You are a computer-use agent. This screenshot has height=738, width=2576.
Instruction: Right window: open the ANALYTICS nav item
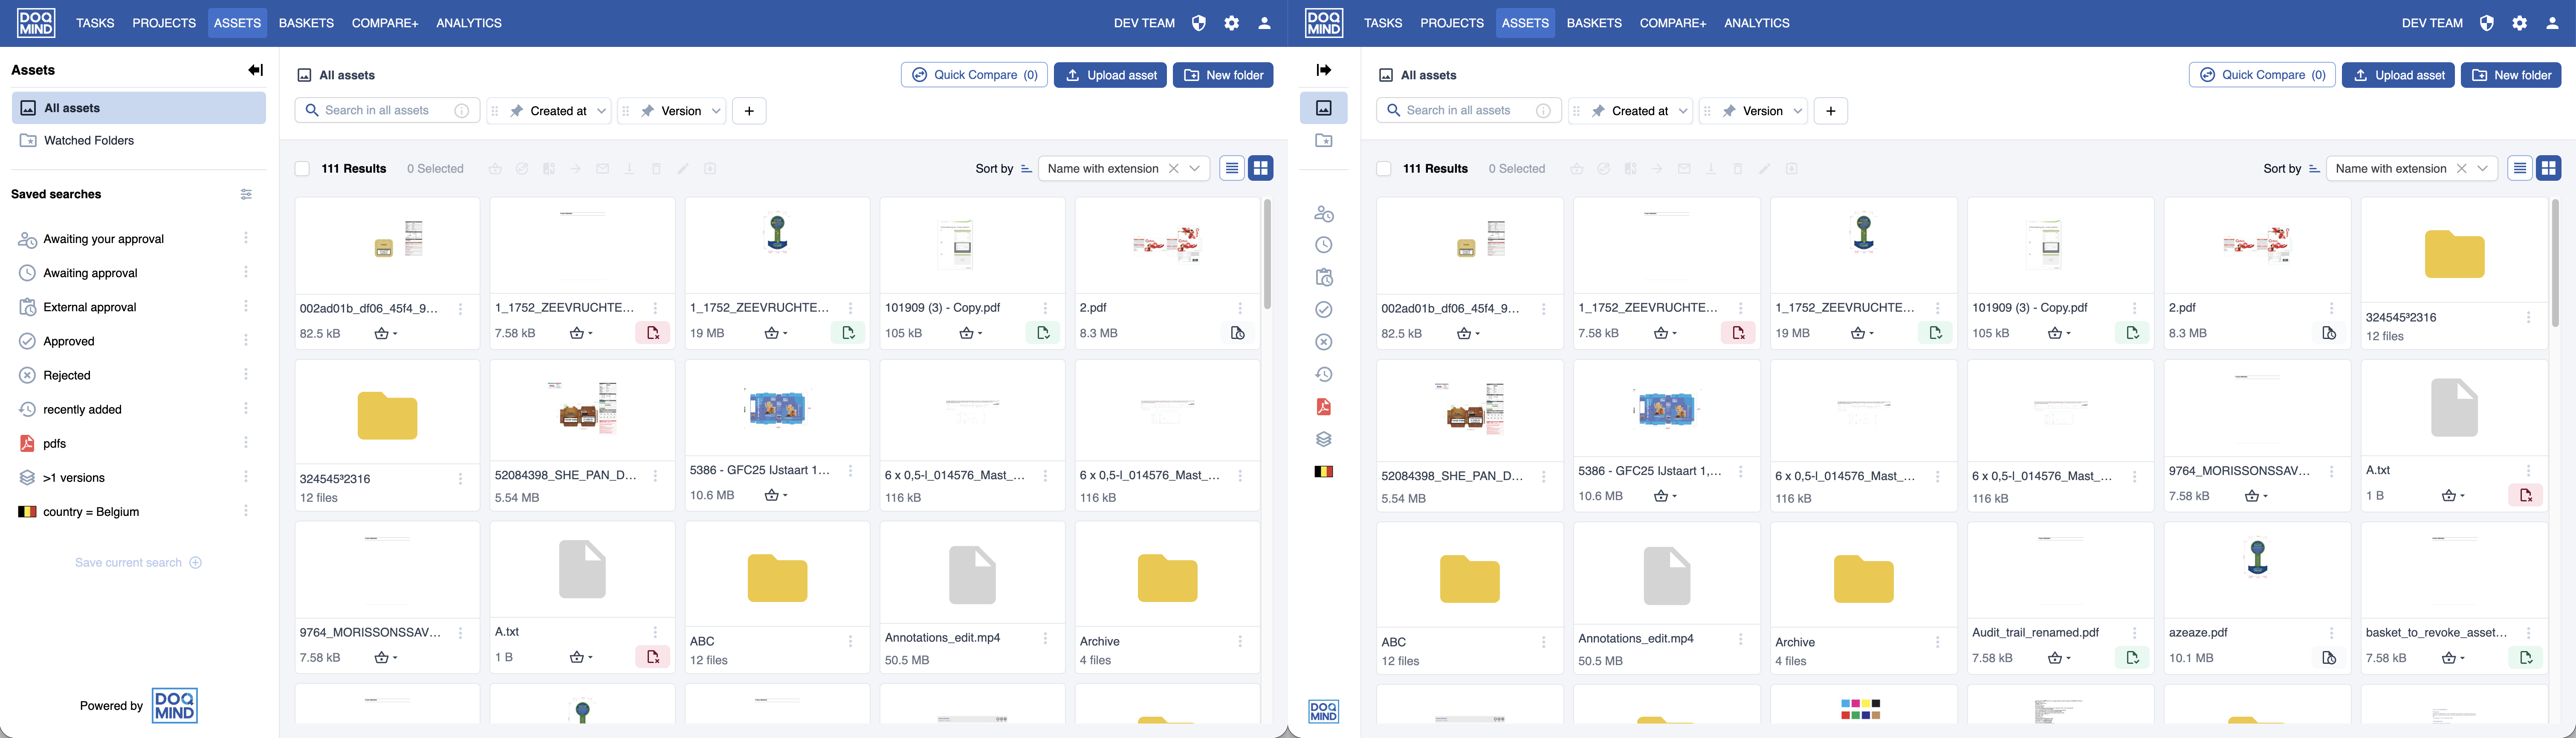[1757, 23]
